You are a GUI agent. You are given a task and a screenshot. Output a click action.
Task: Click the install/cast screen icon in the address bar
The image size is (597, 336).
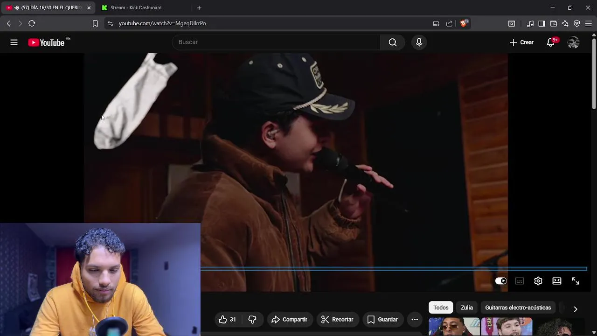pyautogui.click(x=436, y=23)
